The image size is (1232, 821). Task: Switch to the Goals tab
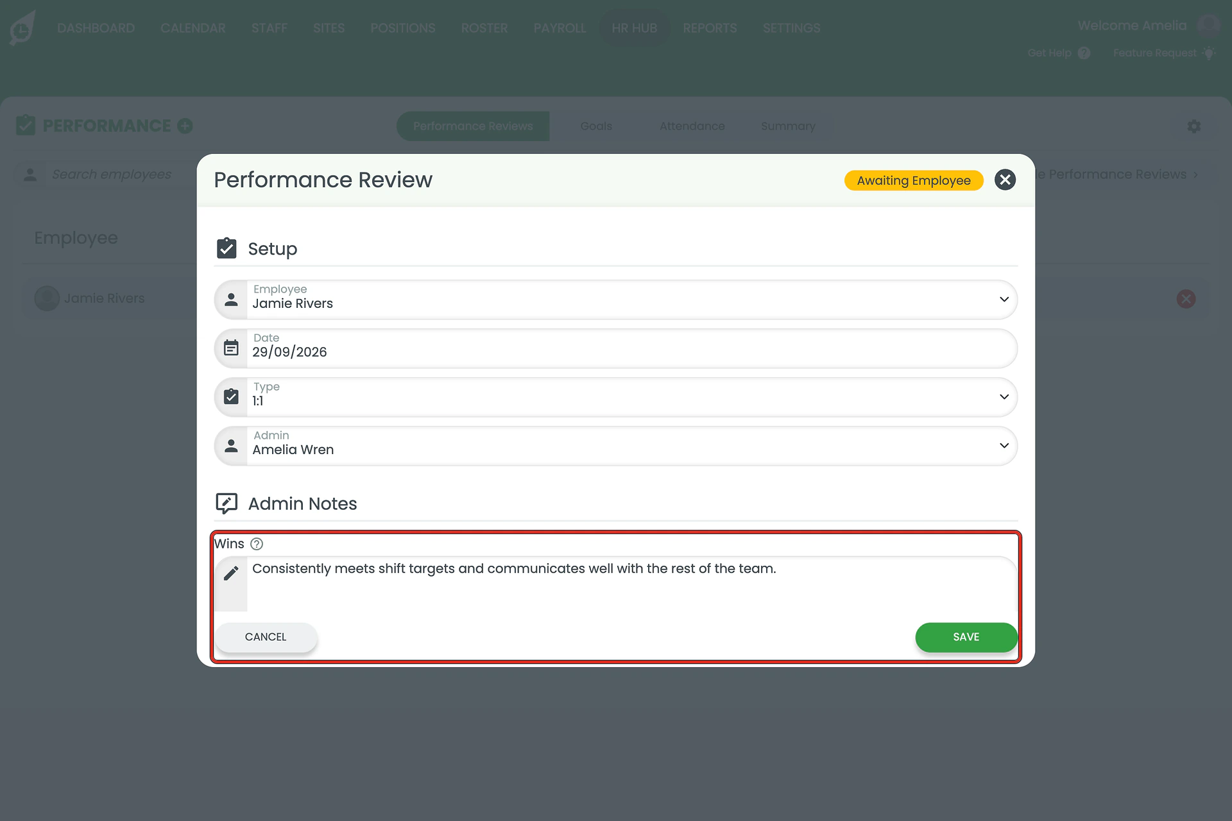click(596, 126)
